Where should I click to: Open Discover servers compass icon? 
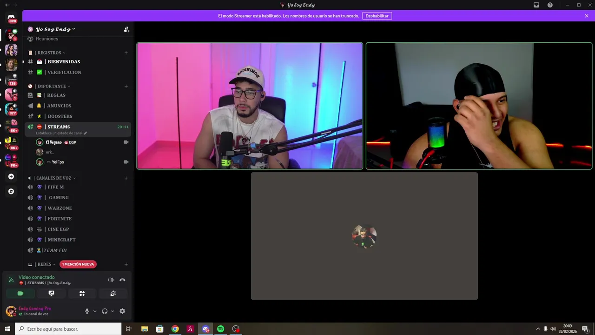click(11, 191)
